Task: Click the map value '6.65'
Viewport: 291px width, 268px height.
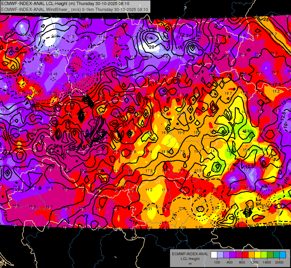Action: (70, 56)
